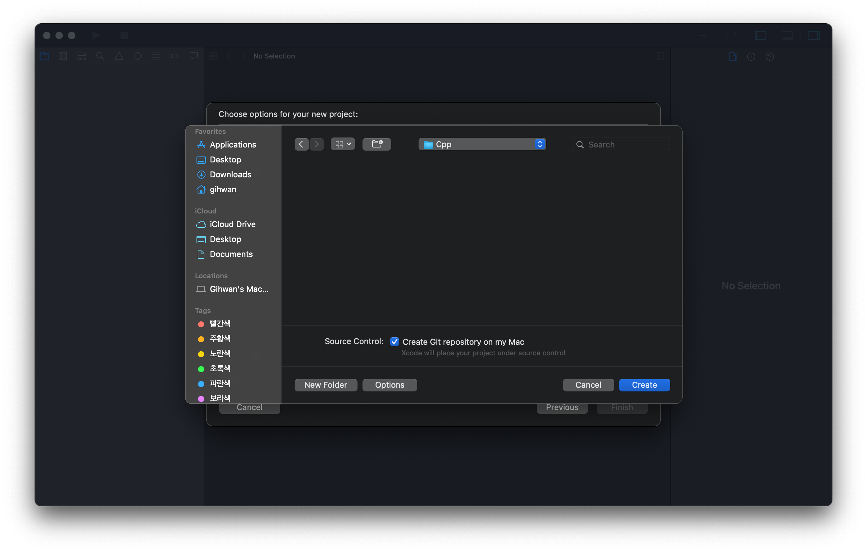Select 빨간색 tag in sidebar
The width and height of the screenshot is (867, 552).
click(x=220, y=323)
